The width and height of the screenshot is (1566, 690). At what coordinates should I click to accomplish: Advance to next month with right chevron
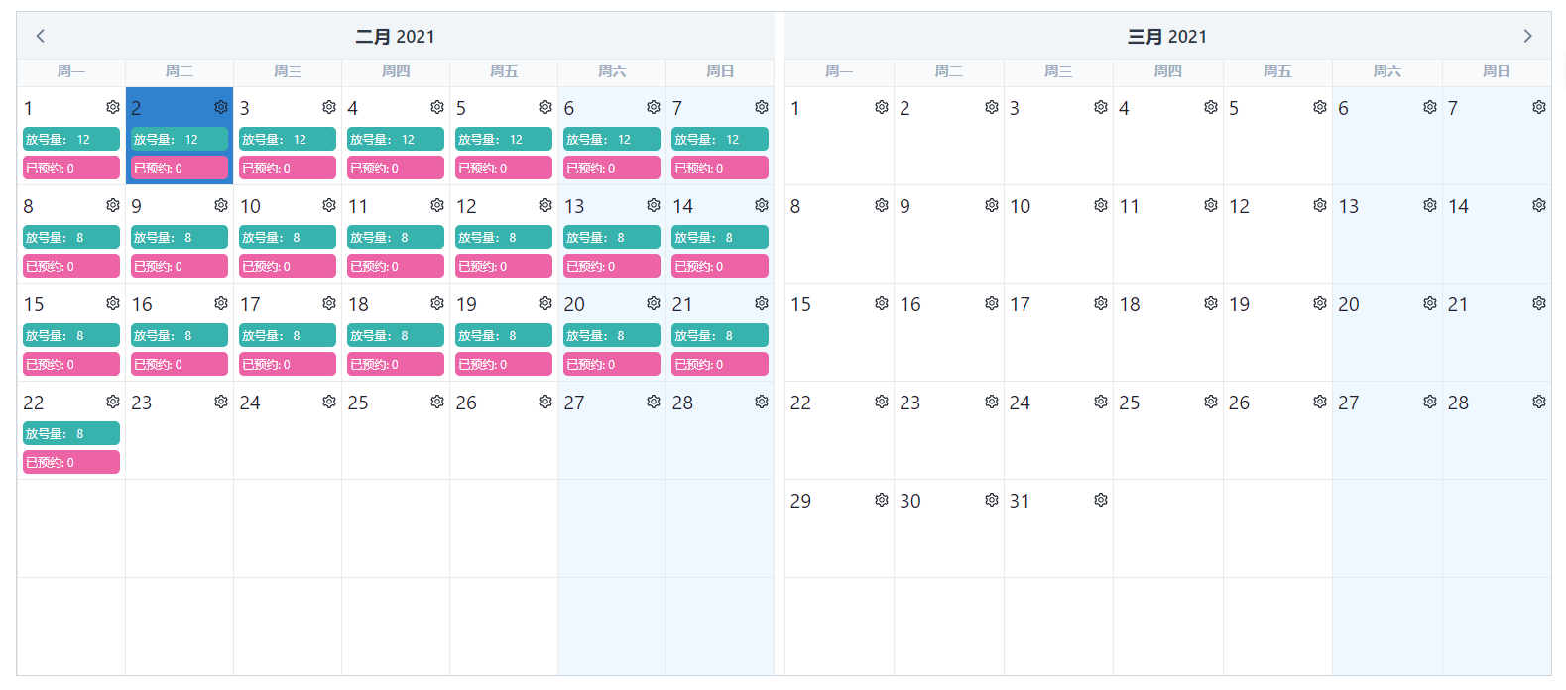1527,36
